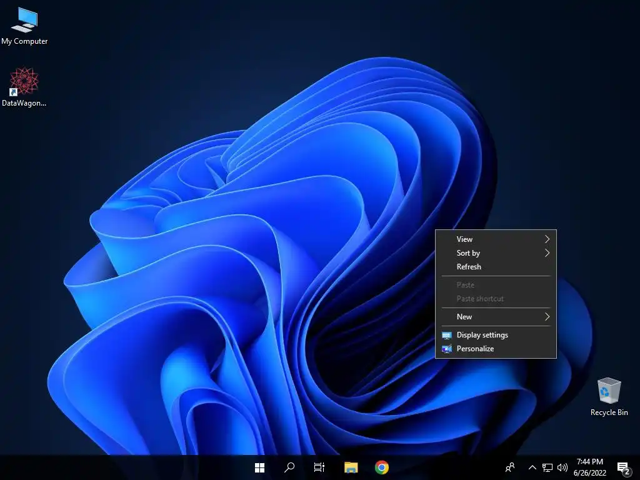This screenshot has height=480, width=640.
Task: Open the volume speaker icon
Action: 562,467
